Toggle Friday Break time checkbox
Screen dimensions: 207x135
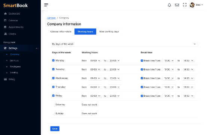[142, 96]
